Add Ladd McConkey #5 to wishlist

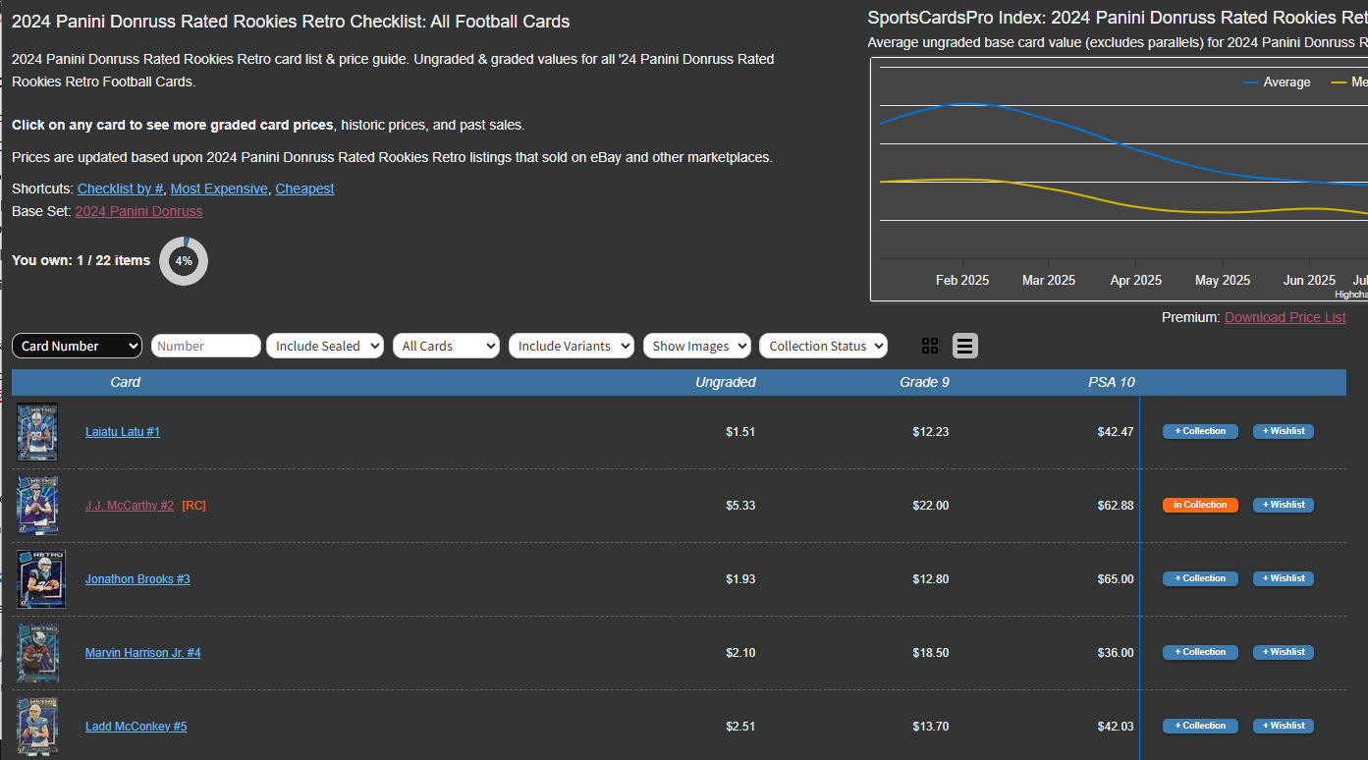click(x=1284, y=726)
